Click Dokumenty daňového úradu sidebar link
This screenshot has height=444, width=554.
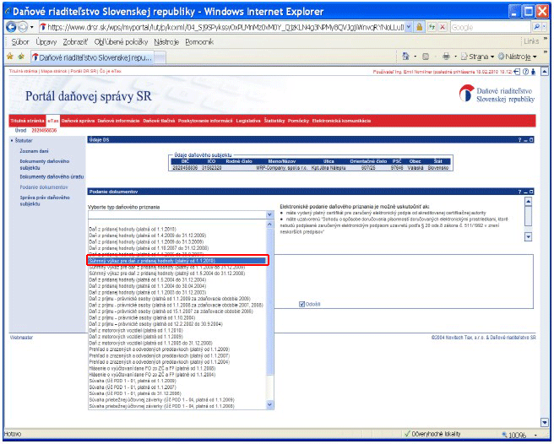click(x=52, y=176)
